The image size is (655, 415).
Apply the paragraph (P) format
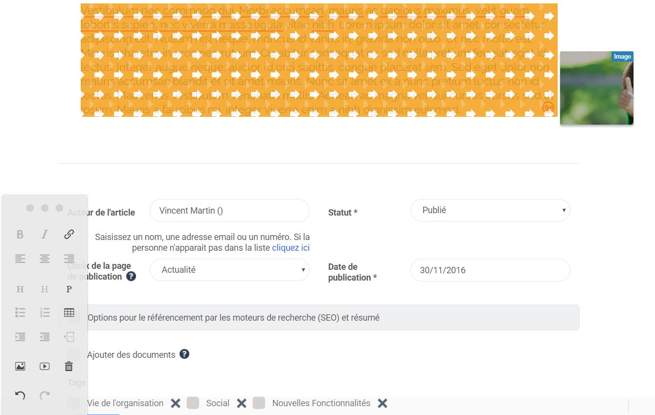(69, 289)
